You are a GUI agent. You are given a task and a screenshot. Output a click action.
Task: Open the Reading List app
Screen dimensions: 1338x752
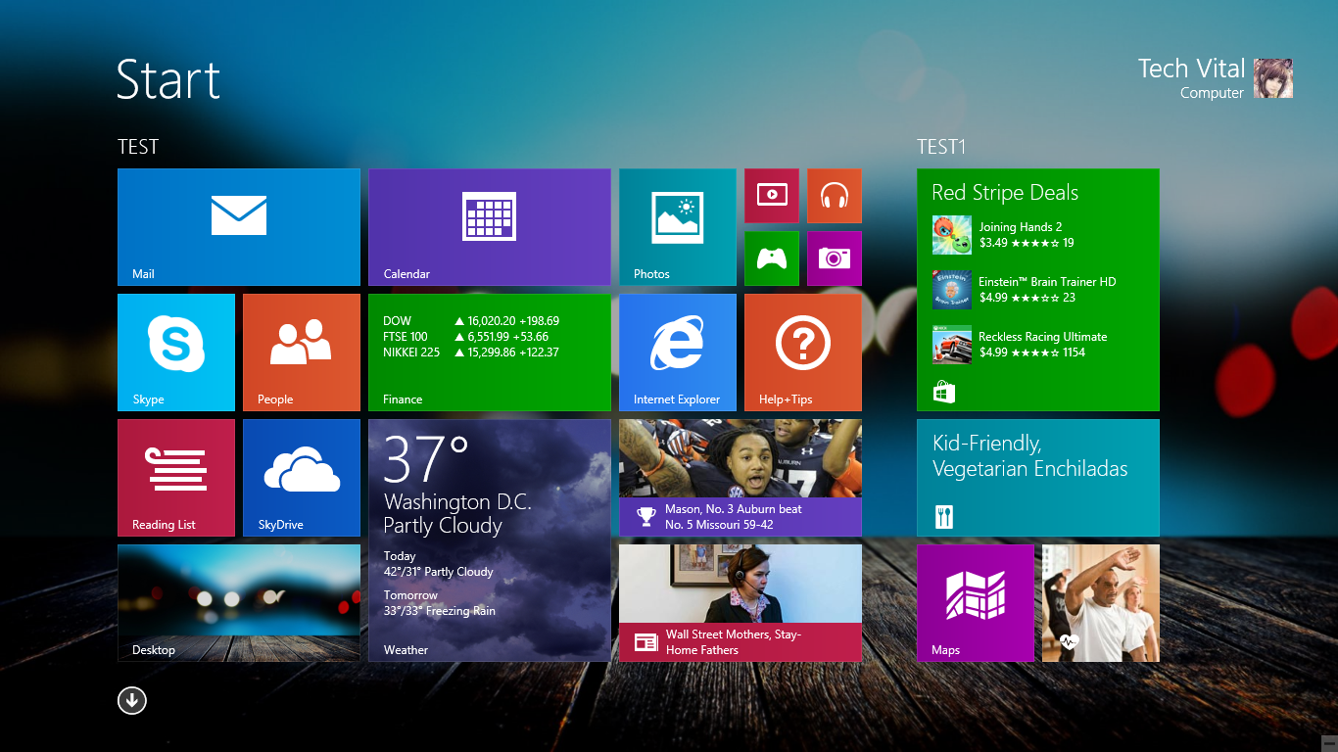point(175,477)
